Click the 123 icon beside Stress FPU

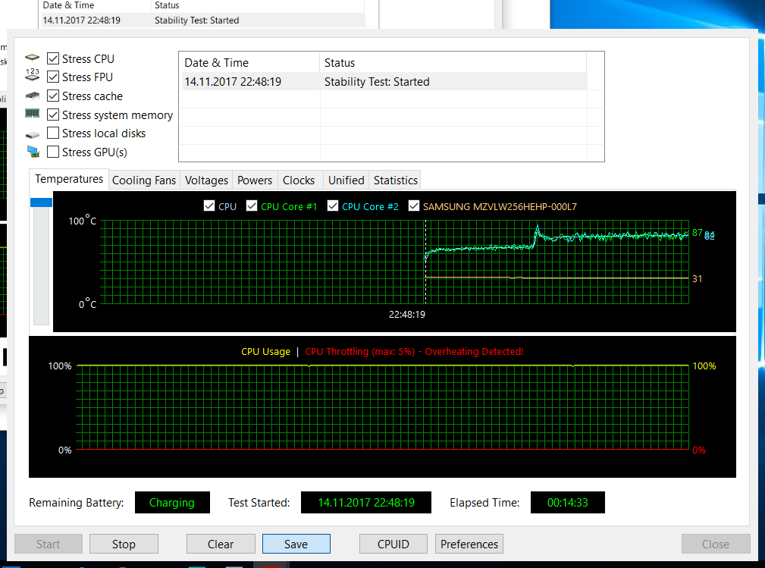coord(32,74)
